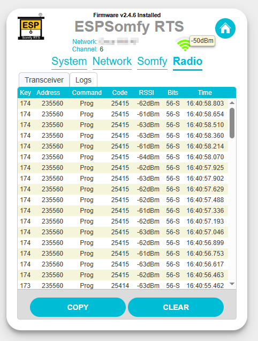Image resolution: width=258 pixels, height=341 pixels.
Task: Click the COPY button
Action: coord(78,307)
